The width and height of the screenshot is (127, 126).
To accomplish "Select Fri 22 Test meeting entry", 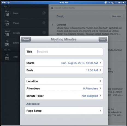I will pyautogui.click(x=11, y=57).
